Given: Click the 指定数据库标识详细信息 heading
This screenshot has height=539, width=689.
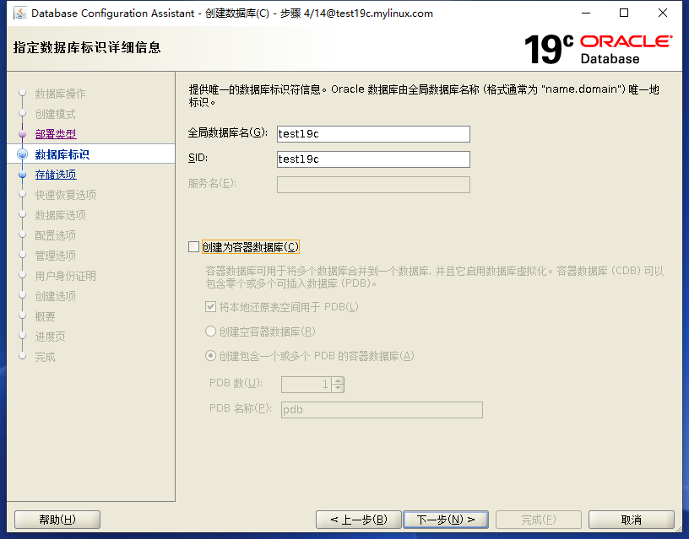Looking at the screenshot, I should [x=87, y=47].
